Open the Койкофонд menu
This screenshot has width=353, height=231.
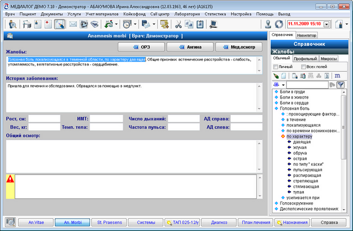[134, 14]
